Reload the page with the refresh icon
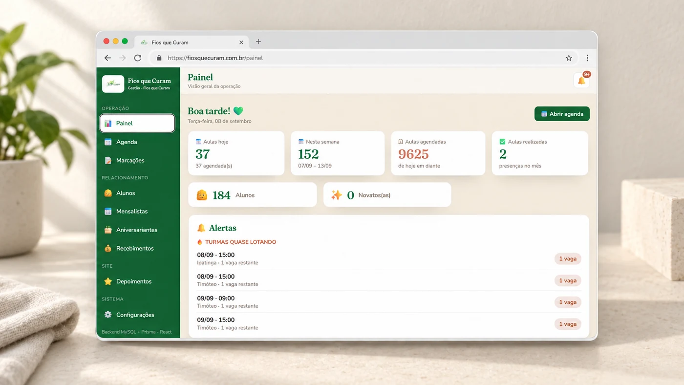 coord(138,58)
